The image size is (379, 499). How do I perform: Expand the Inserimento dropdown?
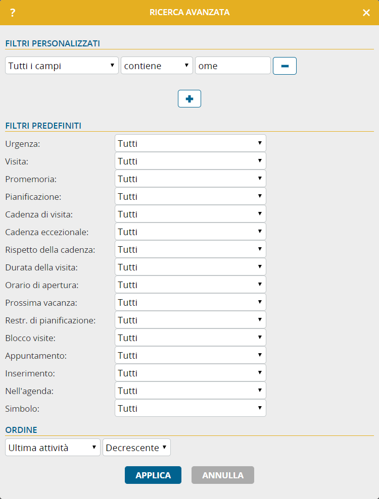pos(191,373)
